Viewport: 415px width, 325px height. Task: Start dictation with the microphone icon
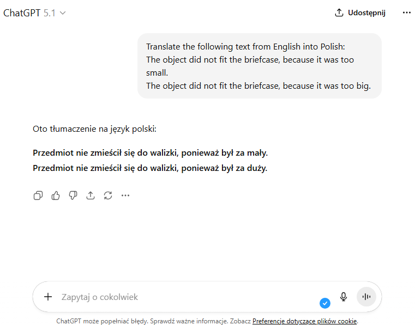coord(344,297)
